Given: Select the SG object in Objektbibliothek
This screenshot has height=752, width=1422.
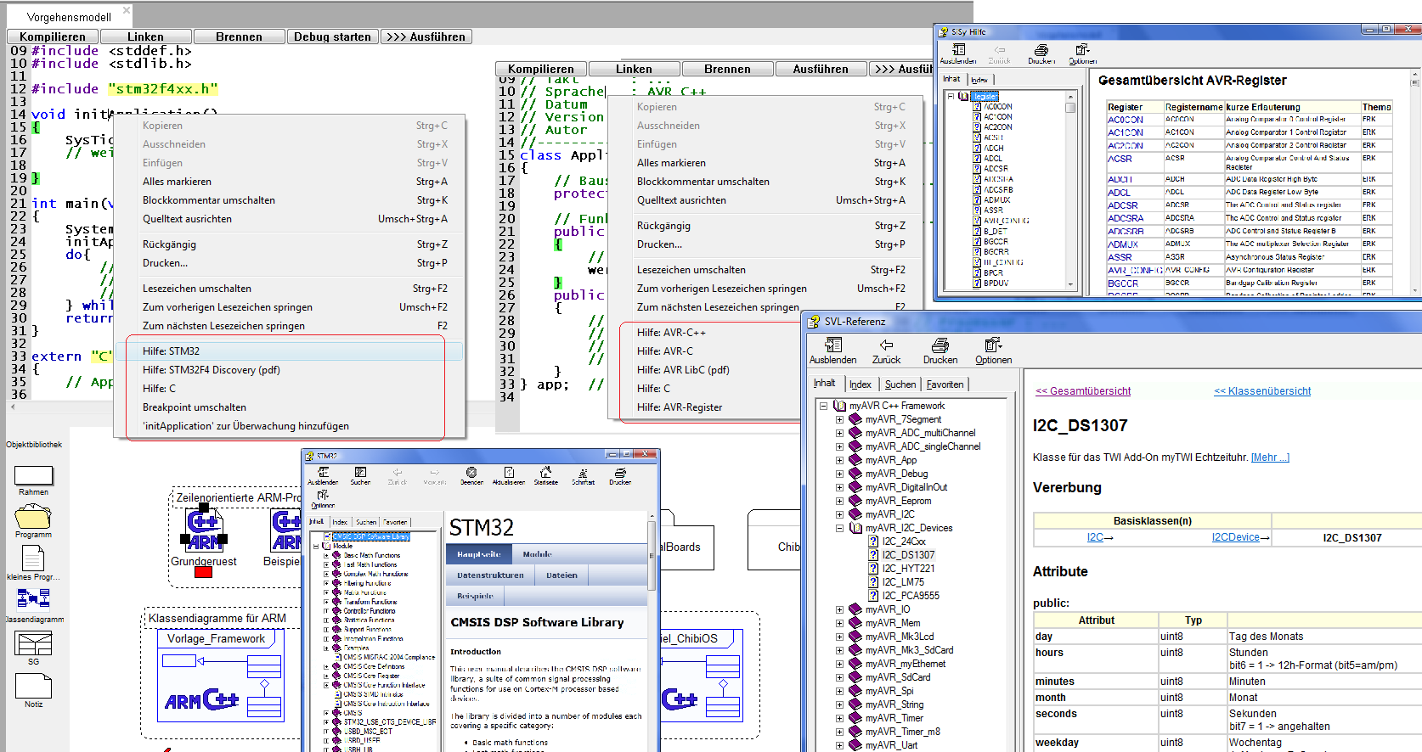Looking at the screenshot, I should tap(34, 643).
